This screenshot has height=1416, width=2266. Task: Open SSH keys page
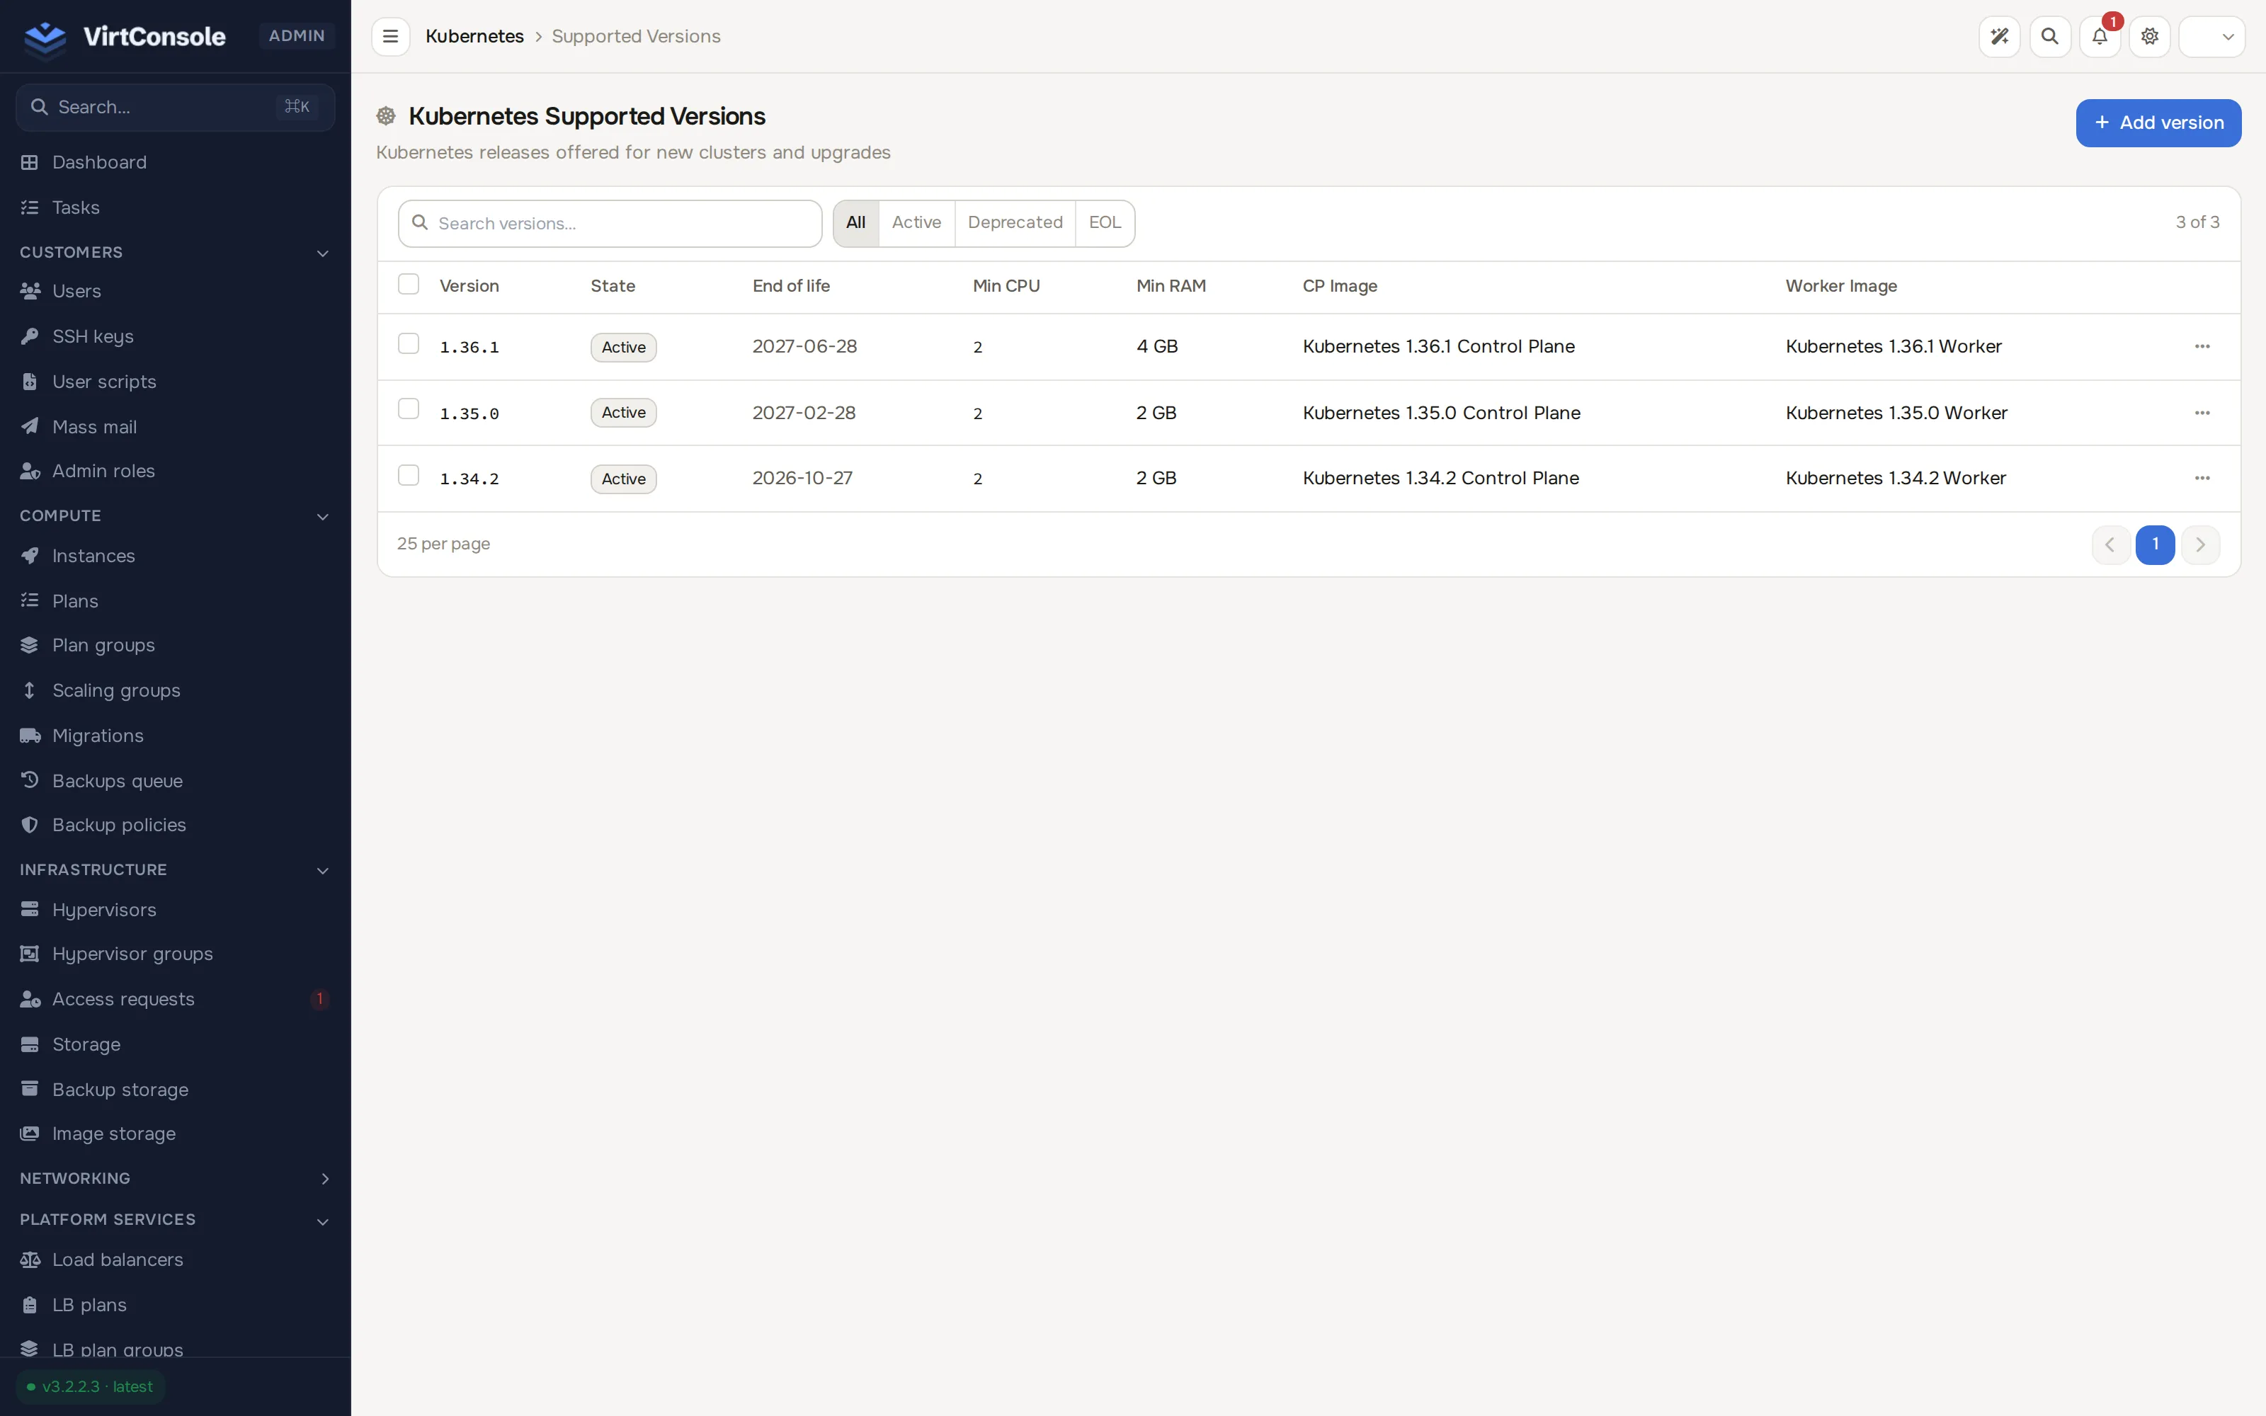click(x=175, y=336)
